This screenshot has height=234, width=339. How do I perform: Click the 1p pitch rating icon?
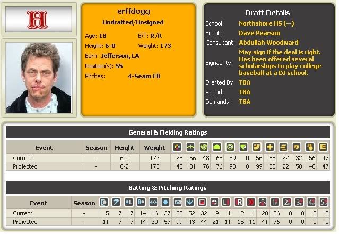pyautogui.click(x=275, y=203)
